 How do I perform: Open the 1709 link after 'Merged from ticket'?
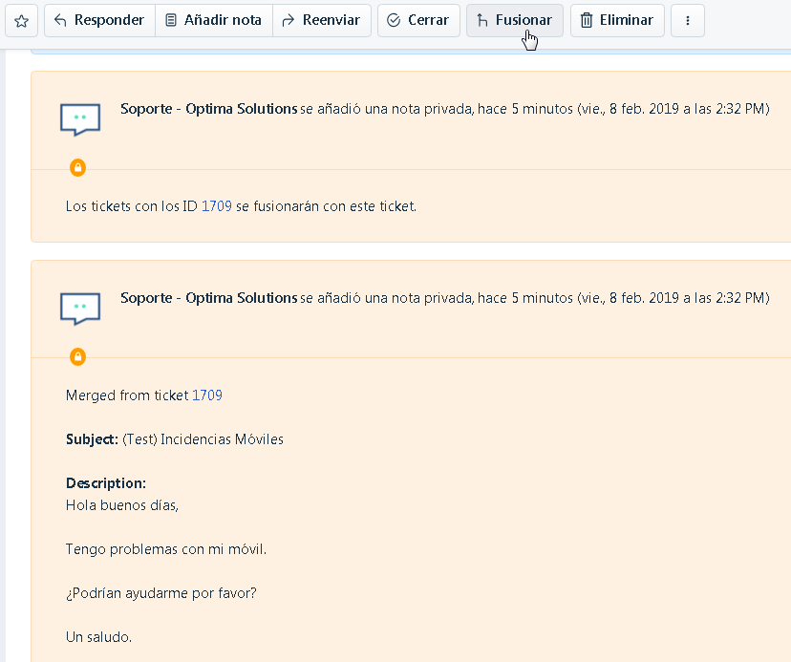click(207, 395)
